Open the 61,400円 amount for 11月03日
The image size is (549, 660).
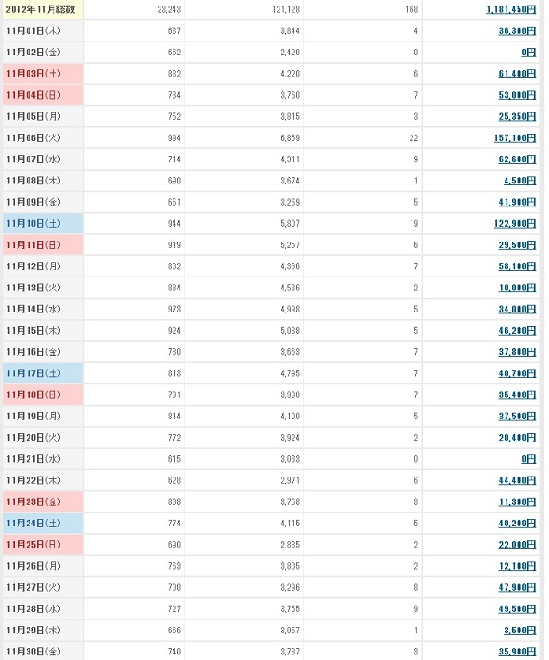click(x=518, y=74)
